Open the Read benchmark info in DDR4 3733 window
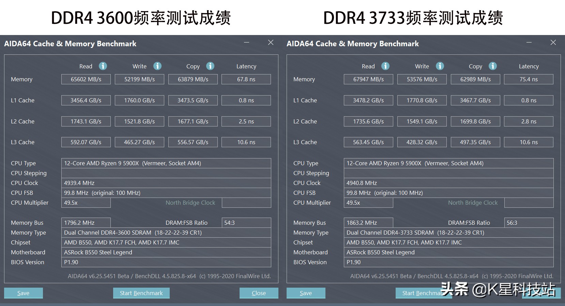 click(385, 66)
